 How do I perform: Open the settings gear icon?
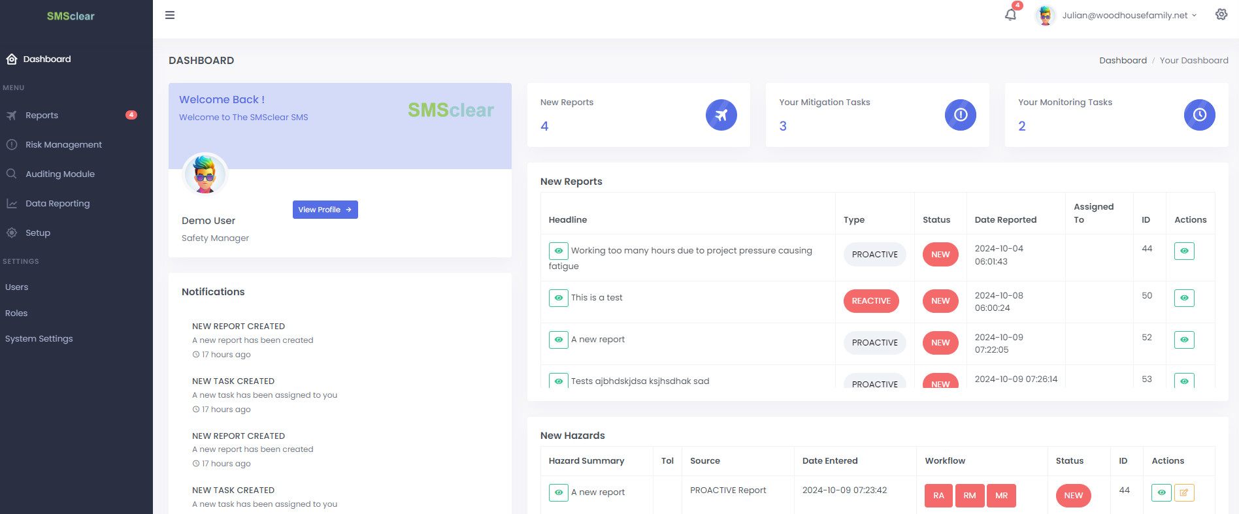coord(1221,14)
